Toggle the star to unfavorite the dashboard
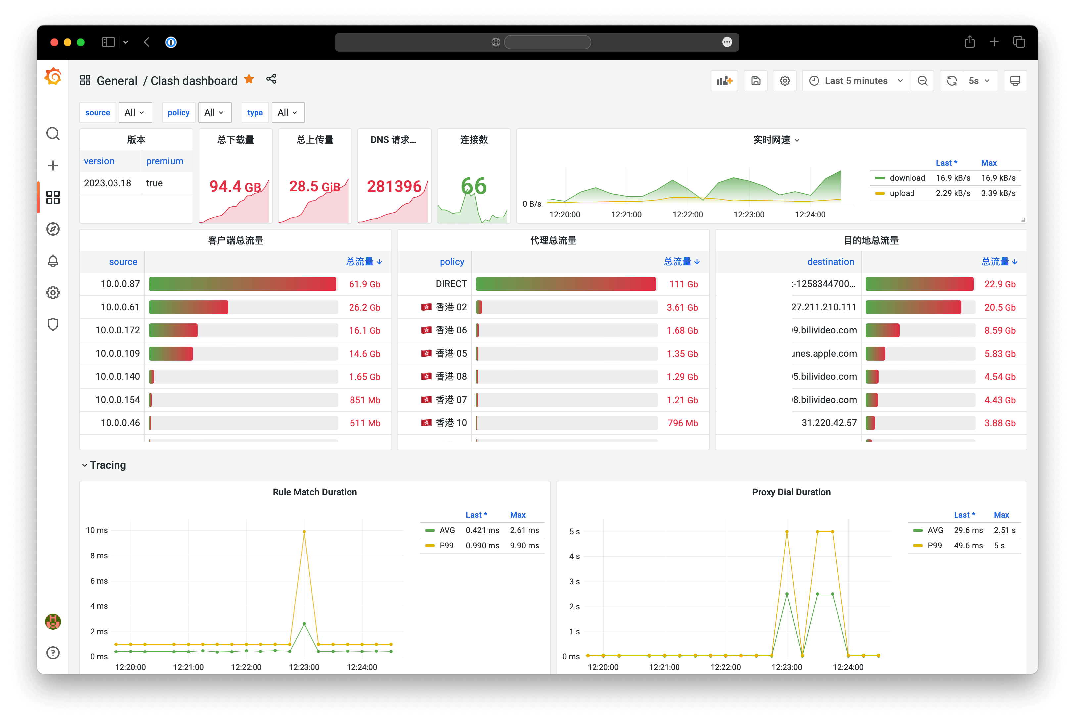Screen dimensions: 1075x723 click(249, 79)
